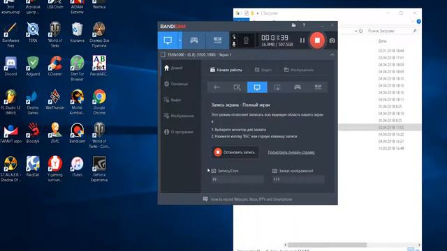Click the back arrow in mode row
Viewport: 447px width, 251px height.
point(217,87)
